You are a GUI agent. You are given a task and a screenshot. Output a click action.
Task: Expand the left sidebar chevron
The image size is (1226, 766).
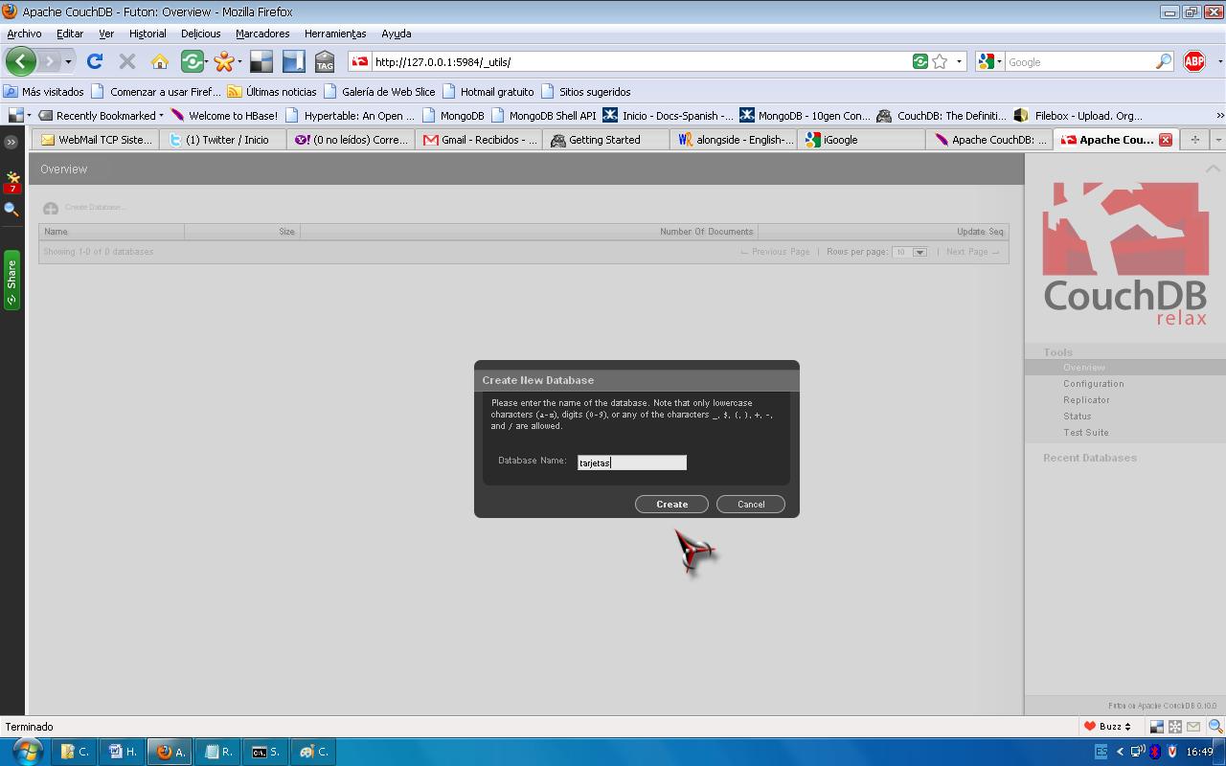(x=11, y=142)
